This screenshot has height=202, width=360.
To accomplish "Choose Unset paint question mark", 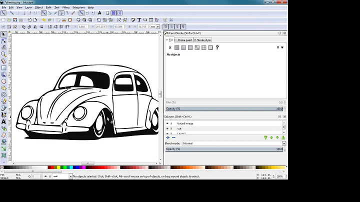I will click(217, 47).
